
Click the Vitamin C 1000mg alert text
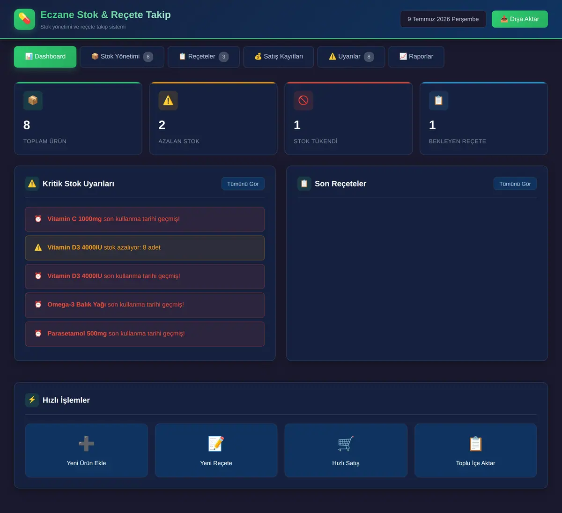[x=113, y=219]
